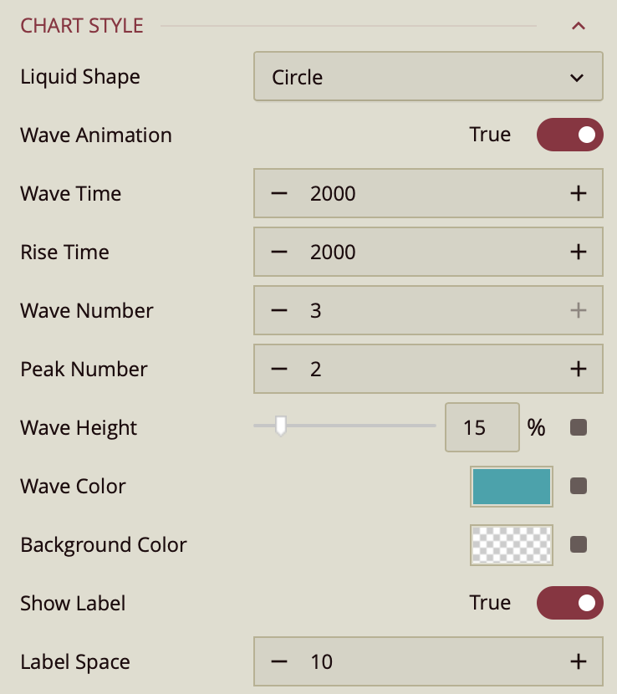This screenshot has height=694, width=617.
Task: Decrease Rise Time with minus icon
Action: coord(279,253)
